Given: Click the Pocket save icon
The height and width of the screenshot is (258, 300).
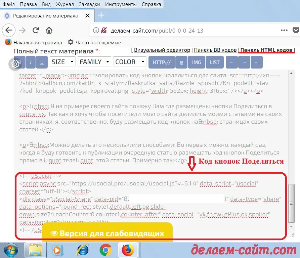Looking at the screenshot, I should pos(296,30).
